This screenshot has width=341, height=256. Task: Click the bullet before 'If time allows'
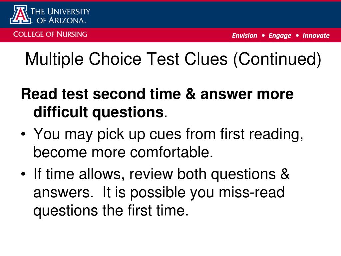23,174
